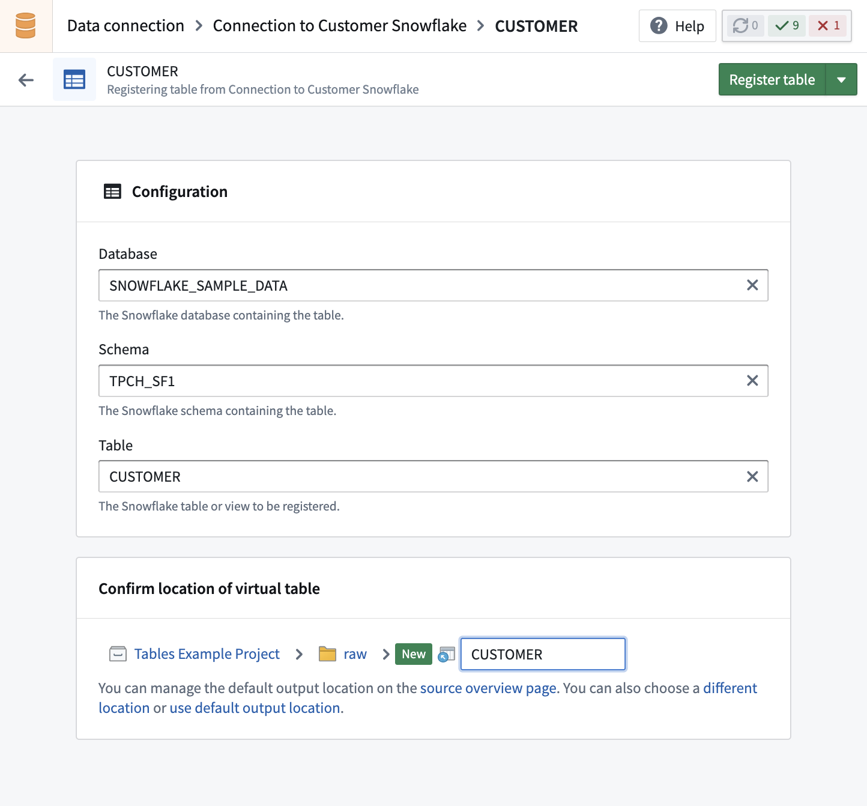The height and width of the screenshot is (806, 867).
Task: Expand the Register table dropdown arrow
Action: pyautogui.click(x=841, y=80)
